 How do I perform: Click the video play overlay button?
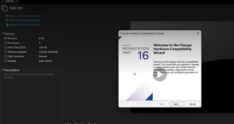[160, 75]
